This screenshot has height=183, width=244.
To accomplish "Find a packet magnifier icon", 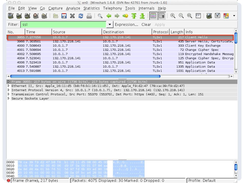I will coord(100,16).
